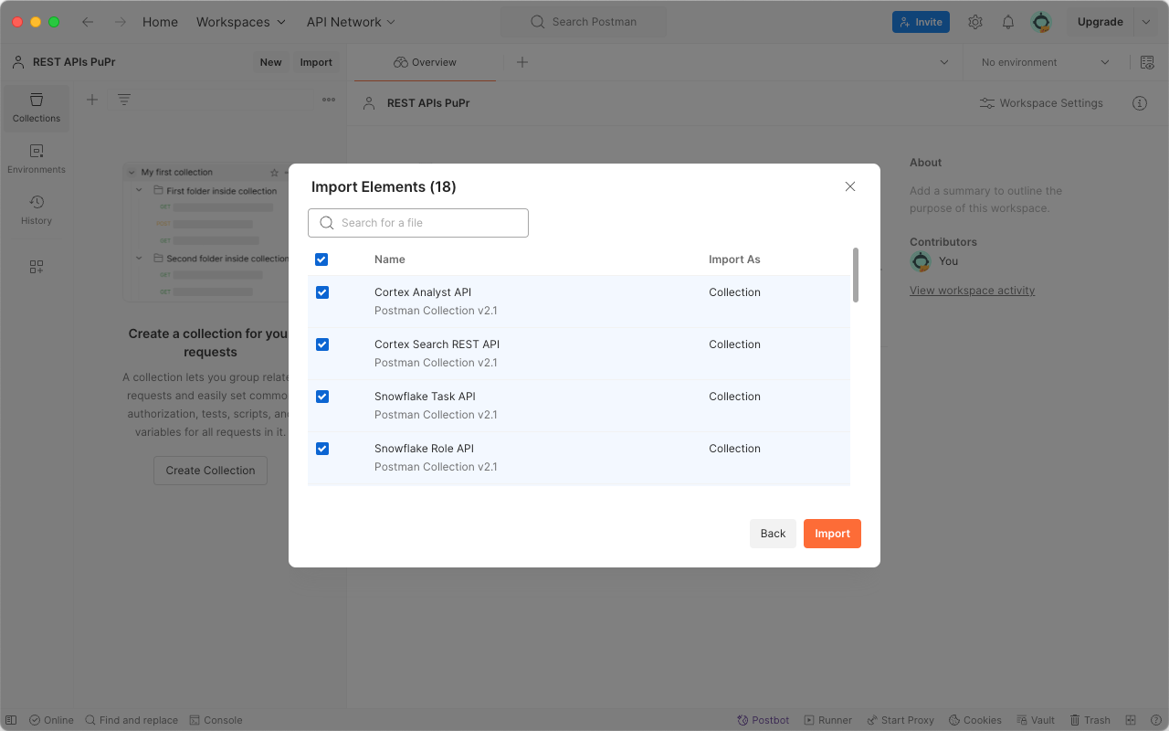Open the settings gear icon

975,22
